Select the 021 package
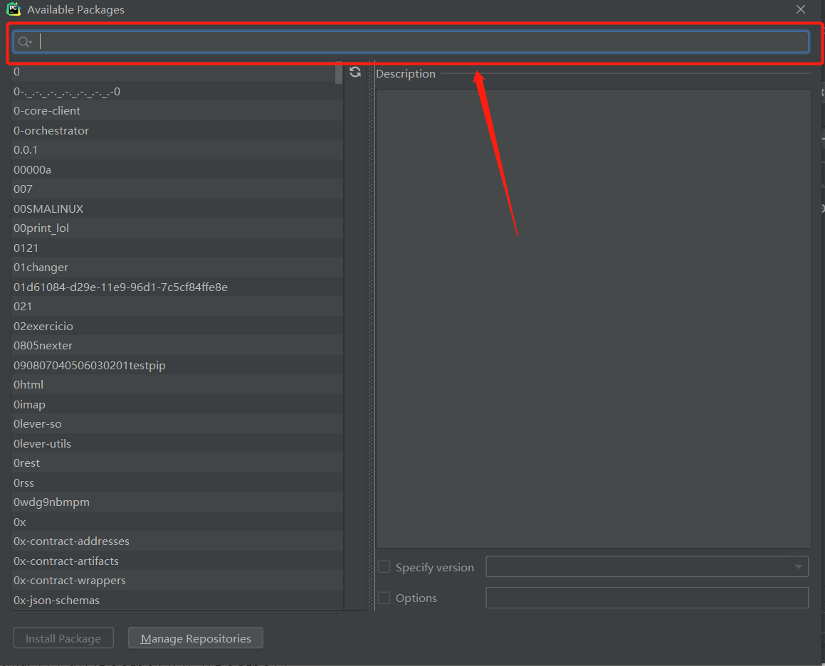This screenshot has width=825, height=666. (177, 306)
